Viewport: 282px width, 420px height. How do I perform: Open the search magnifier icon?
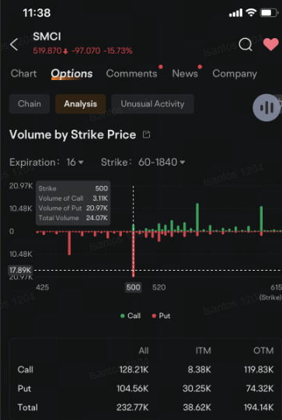coord(245,44)
